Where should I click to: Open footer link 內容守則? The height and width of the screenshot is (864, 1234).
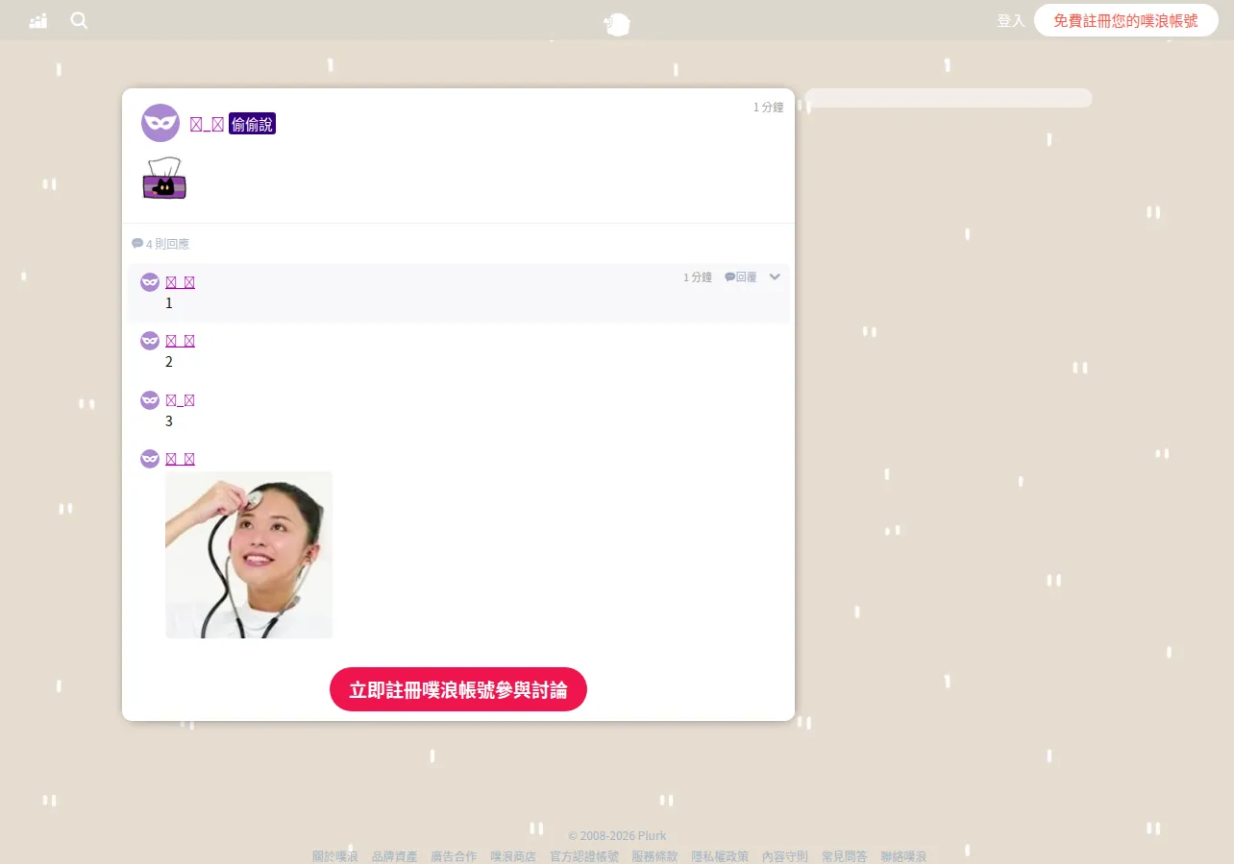click(785, 856)
